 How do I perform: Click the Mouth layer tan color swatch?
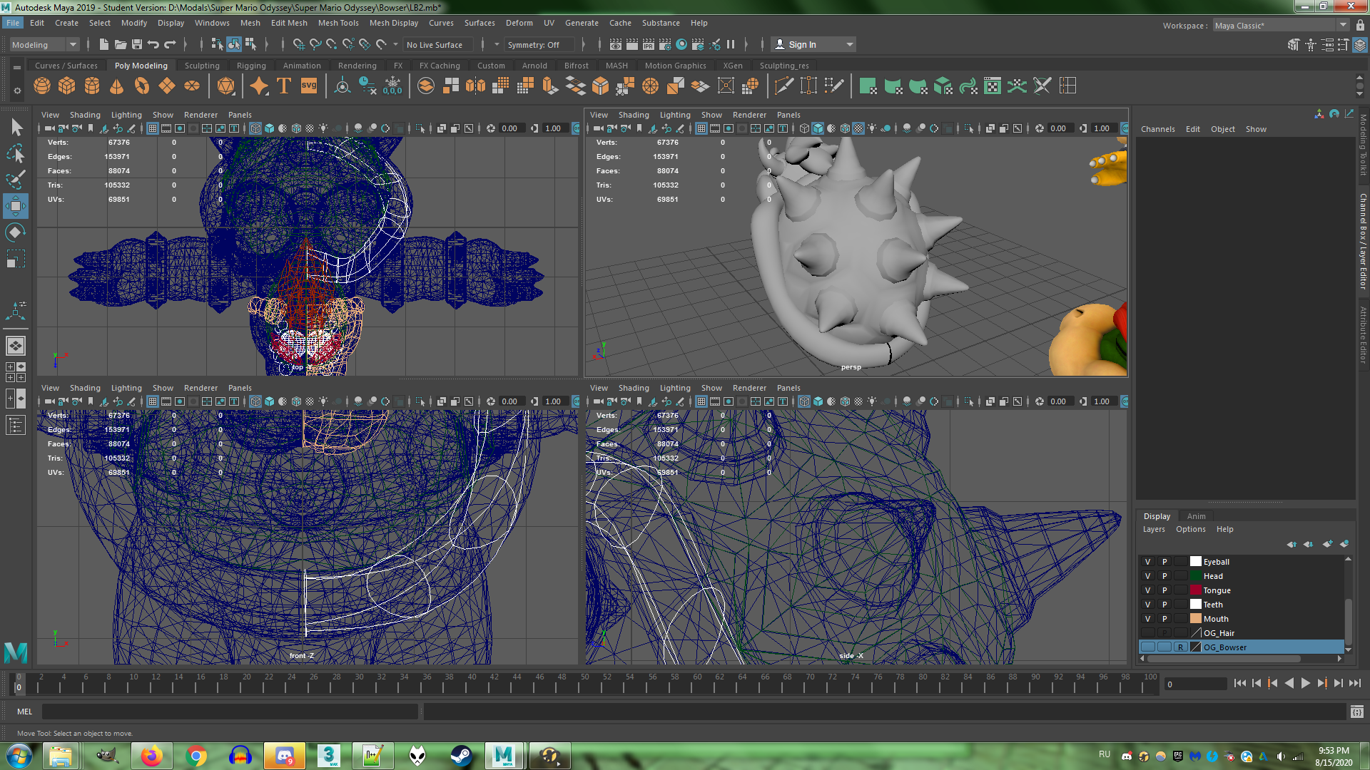click(1196, 619)
